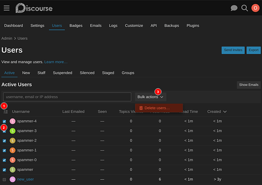Go to the Dashboard tab
This screenshot has height=185, width=262.
click(x=14, y=26)
